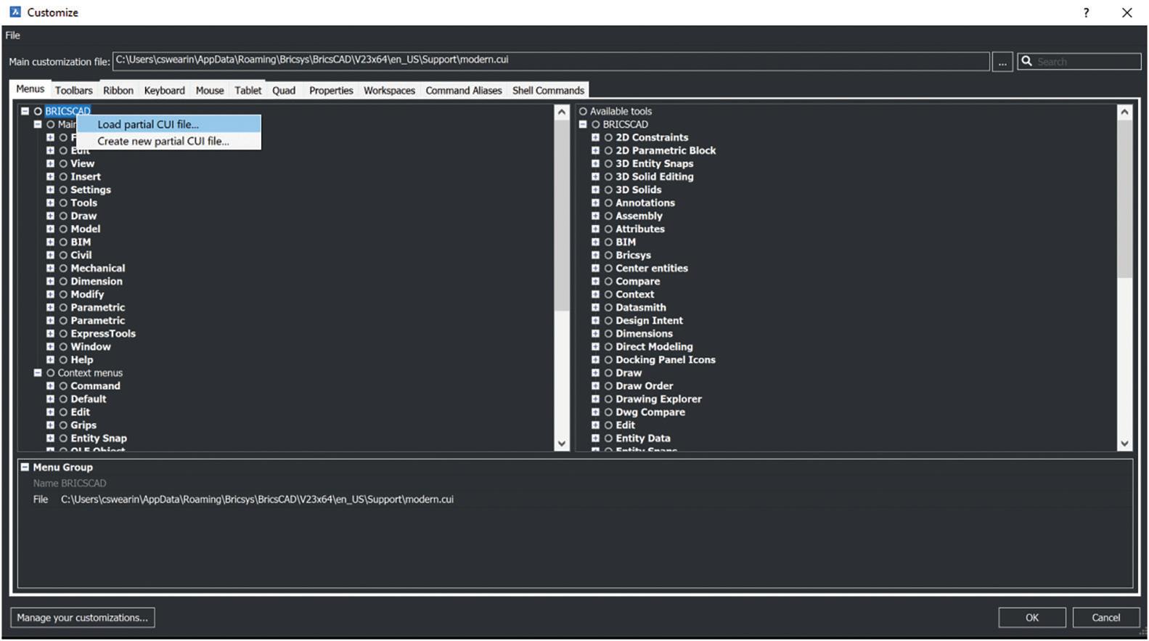Select the Model menu item in the tree

pos(85,229)
